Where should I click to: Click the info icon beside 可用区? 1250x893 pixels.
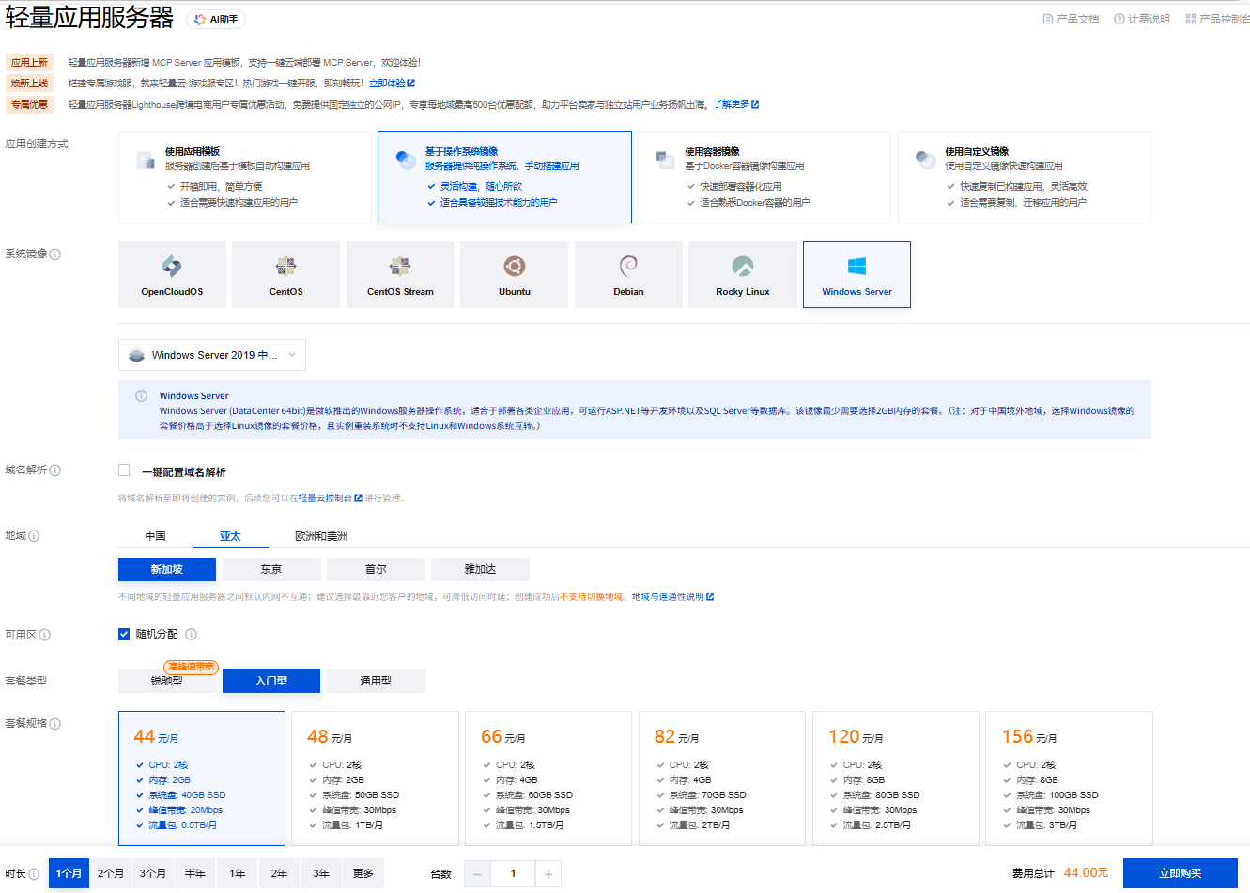pyautogui.click(x=45, y=635)
